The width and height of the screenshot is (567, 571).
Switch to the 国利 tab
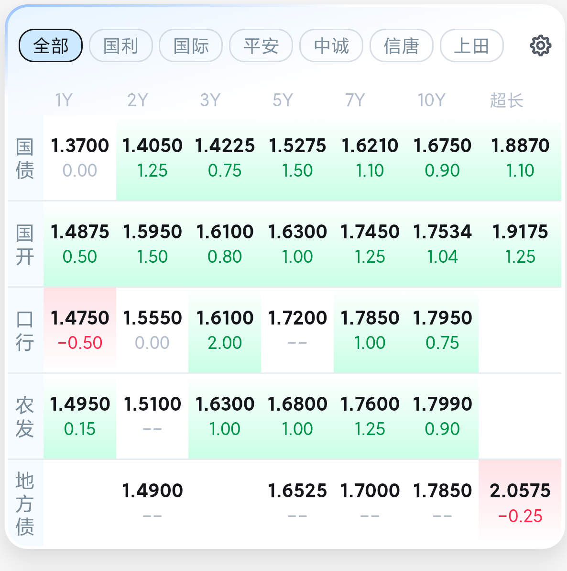(121, 46)
